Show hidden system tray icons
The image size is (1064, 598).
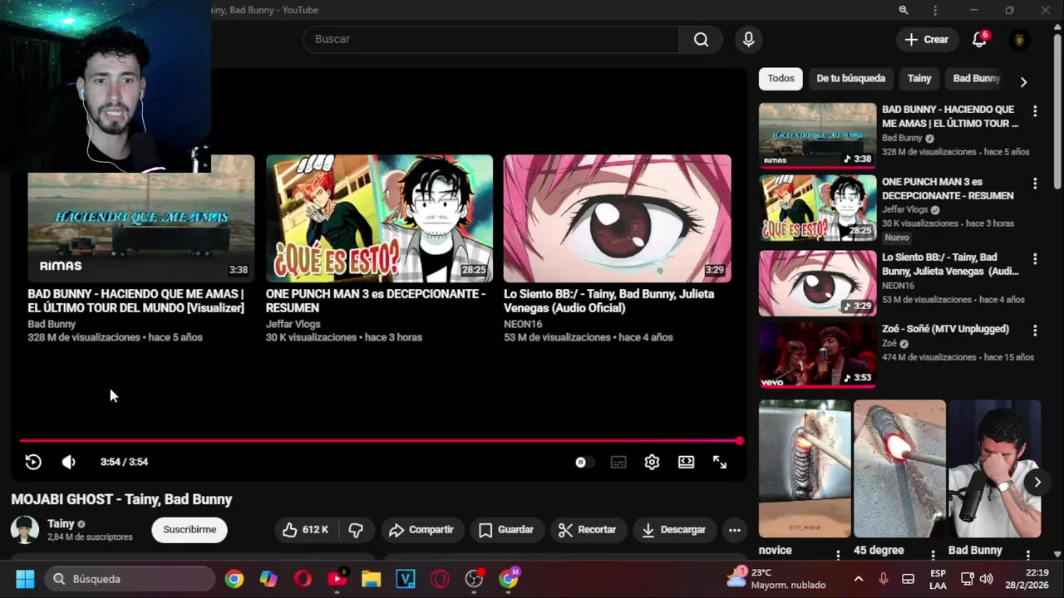[859, 579]
